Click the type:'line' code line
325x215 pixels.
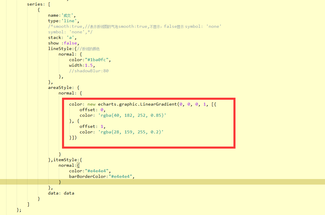point(63,21)
